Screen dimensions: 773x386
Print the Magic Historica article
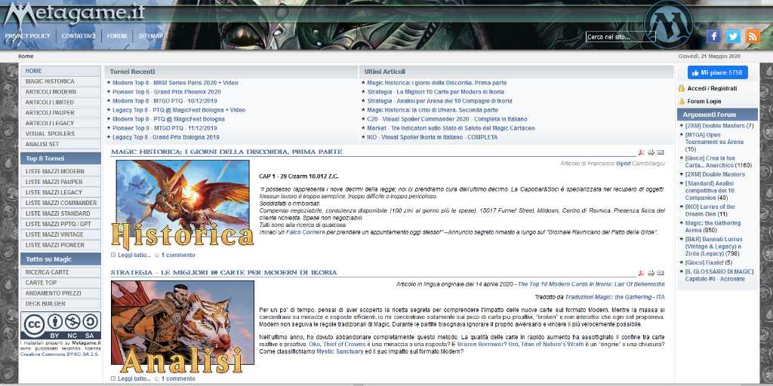(651, 152)
